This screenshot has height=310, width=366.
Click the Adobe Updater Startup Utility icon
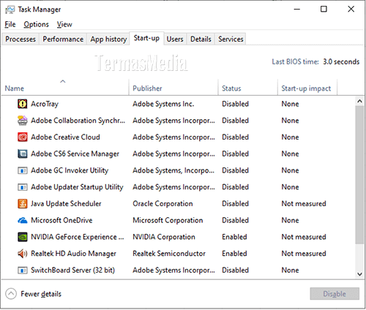[23, 187]
